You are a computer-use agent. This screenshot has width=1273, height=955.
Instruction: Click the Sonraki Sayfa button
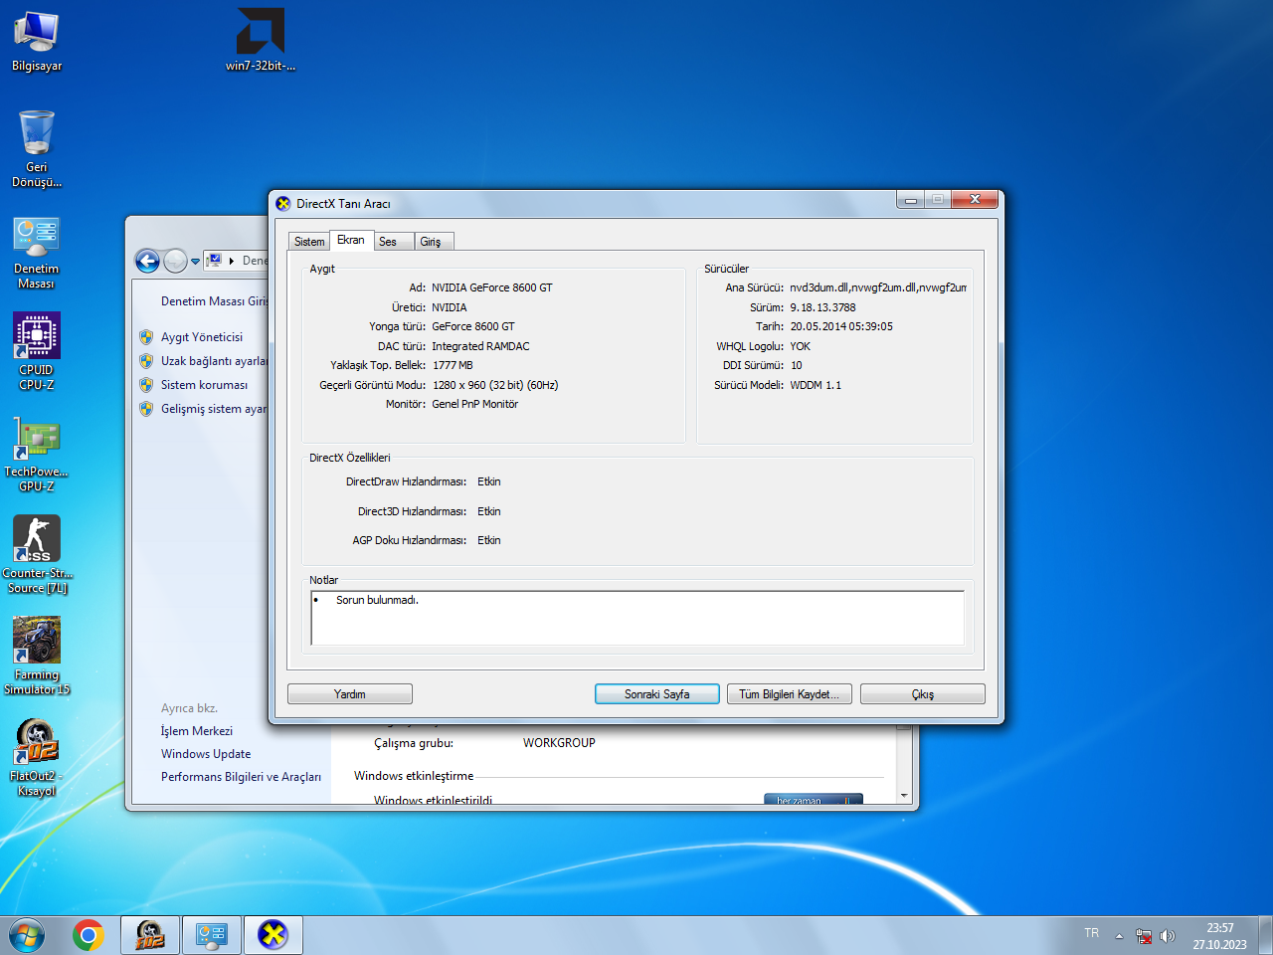point(657,694)
